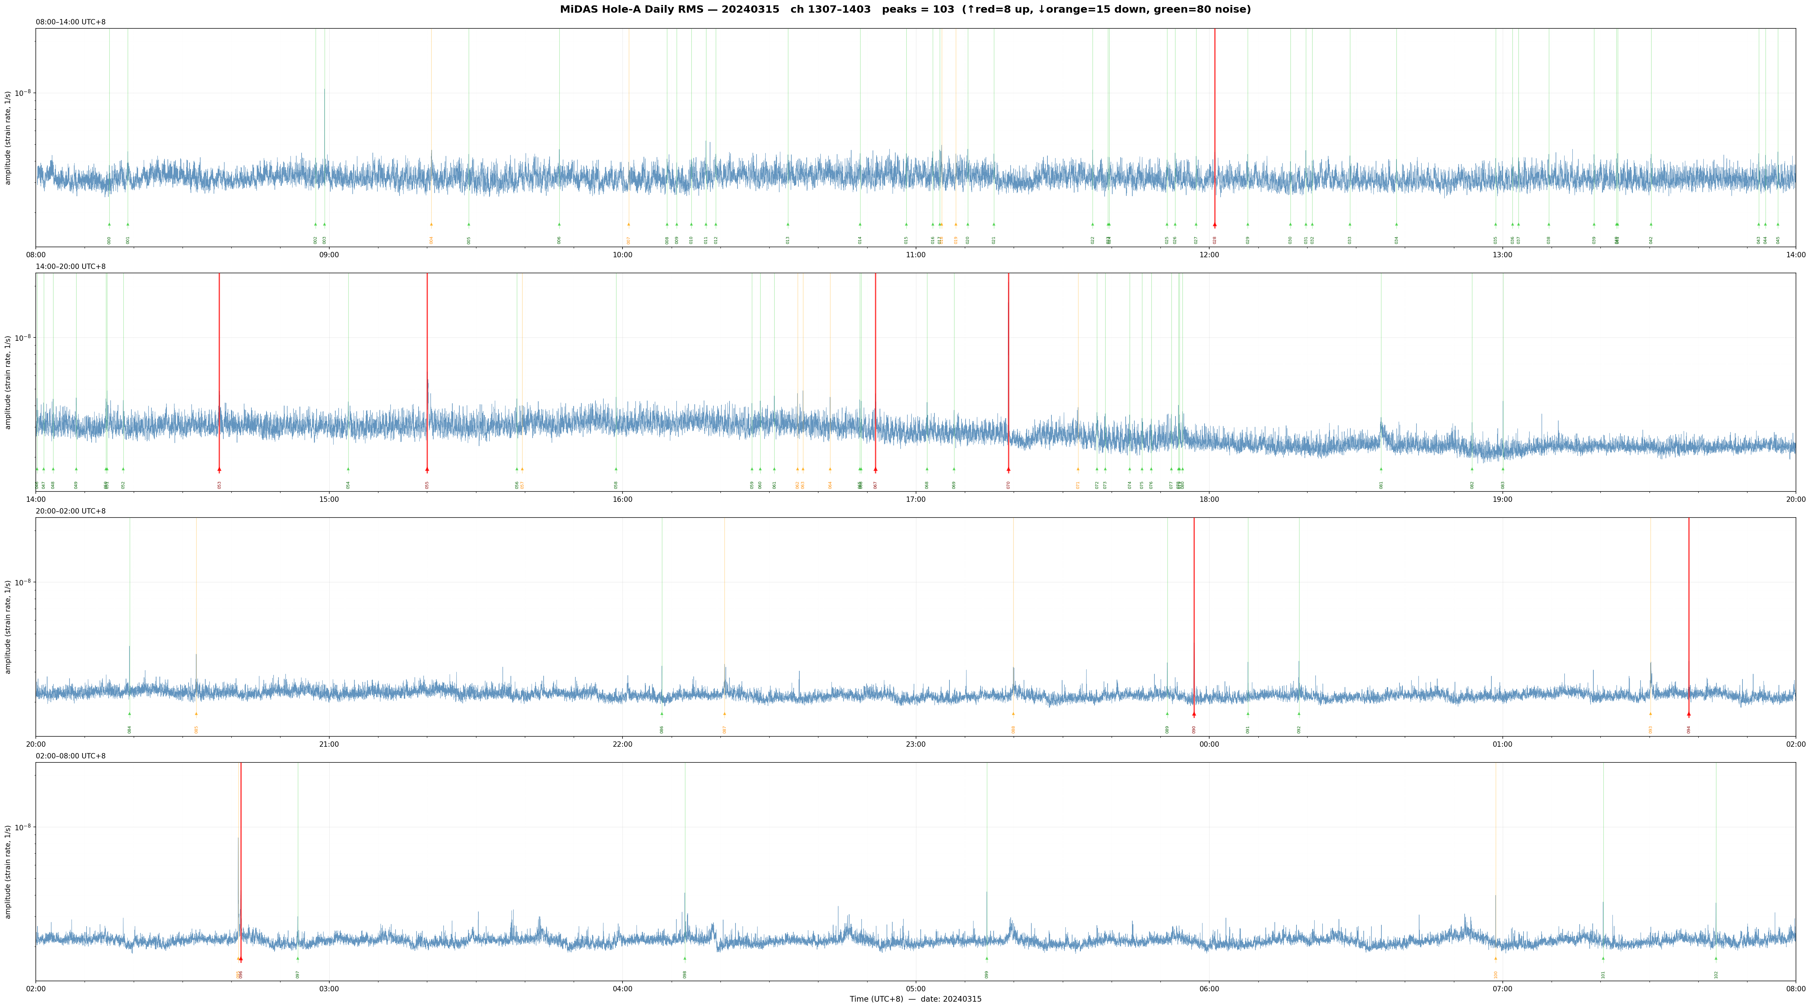Click the green triangle marker above label 101
Screen dimensions: 1811x1008
(1603, 958)
